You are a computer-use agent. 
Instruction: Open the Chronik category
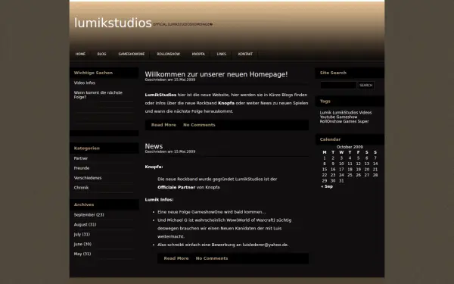pos(82,188)
